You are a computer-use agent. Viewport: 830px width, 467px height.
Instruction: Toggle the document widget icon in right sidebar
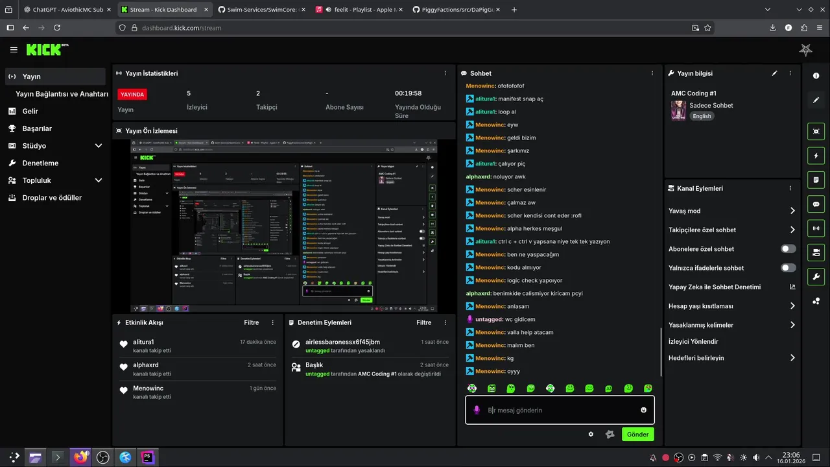pyautogui.click(x=816, y=180)
